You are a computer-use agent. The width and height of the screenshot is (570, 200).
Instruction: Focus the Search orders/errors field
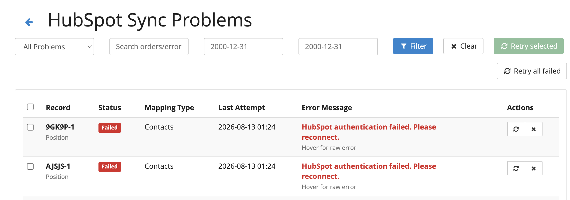[x=149, y=47]
